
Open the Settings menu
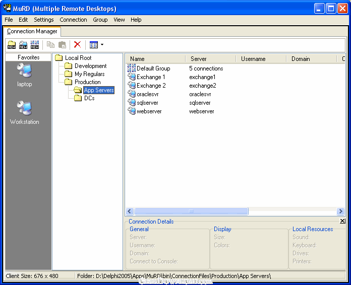click(x=44, y=20)
